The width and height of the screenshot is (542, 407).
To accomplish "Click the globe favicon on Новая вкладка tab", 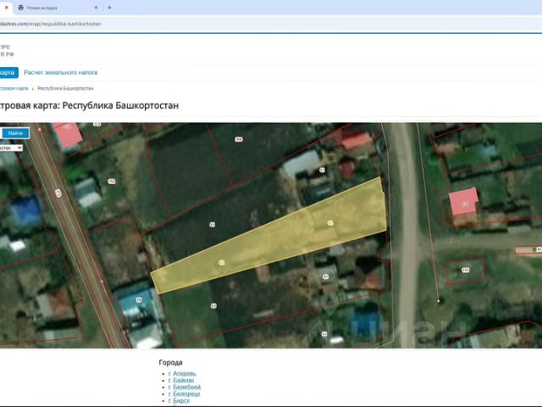I will (20, 8).
